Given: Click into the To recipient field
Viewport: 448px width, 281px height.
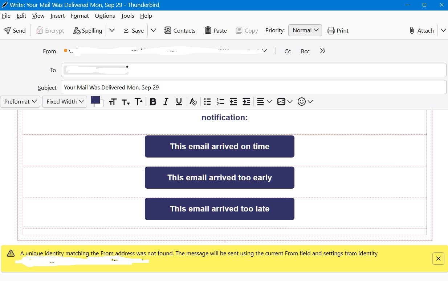Looking at the screenshot, I should [x=253, y=70].
